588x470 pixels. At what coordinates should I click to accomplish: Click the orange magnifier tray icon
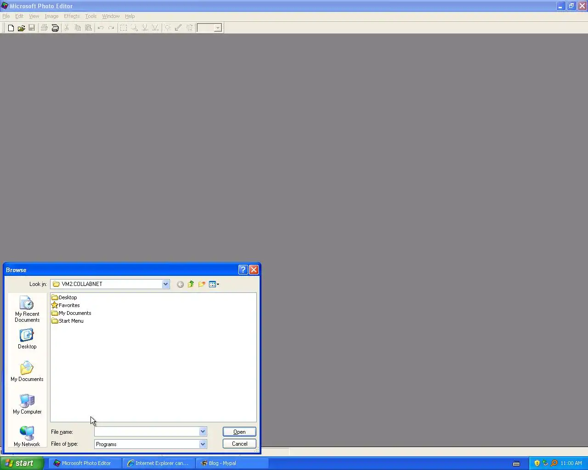tap(554, 463)
